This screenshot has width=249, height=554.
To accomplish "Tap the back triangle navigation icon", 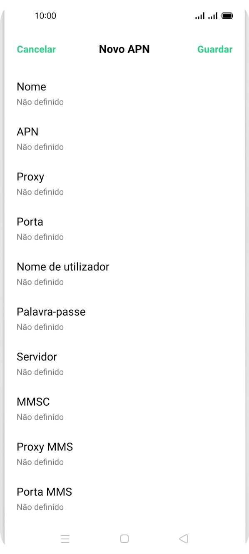I will (183, 539).
